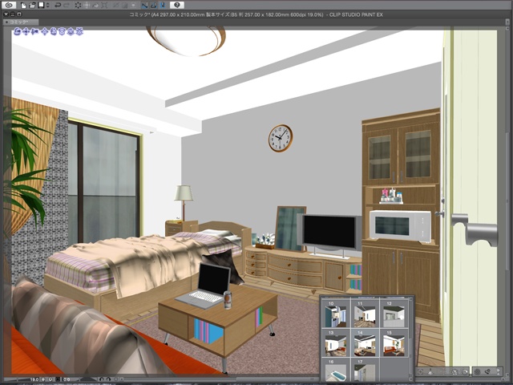Rotate canvas right from status bar
513x385 pixels.
(108, 379)
